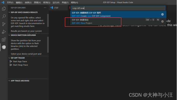The height and width of the screenshot is (100, 177).
Task: Open the 运行(R) menu
Action: click(x=56, y=3)
